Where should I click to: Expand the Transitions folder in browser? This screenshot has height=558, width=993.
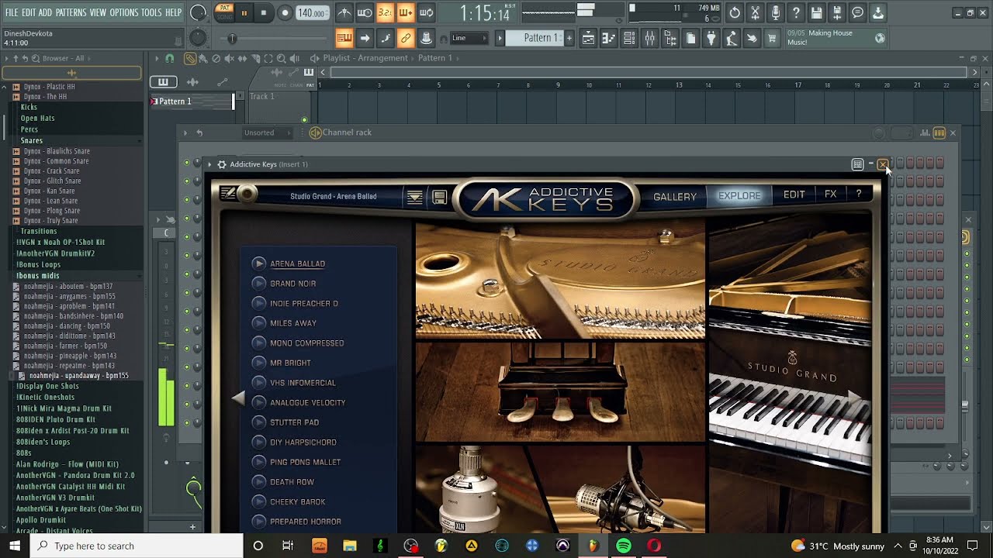click(x=39, y=231)
